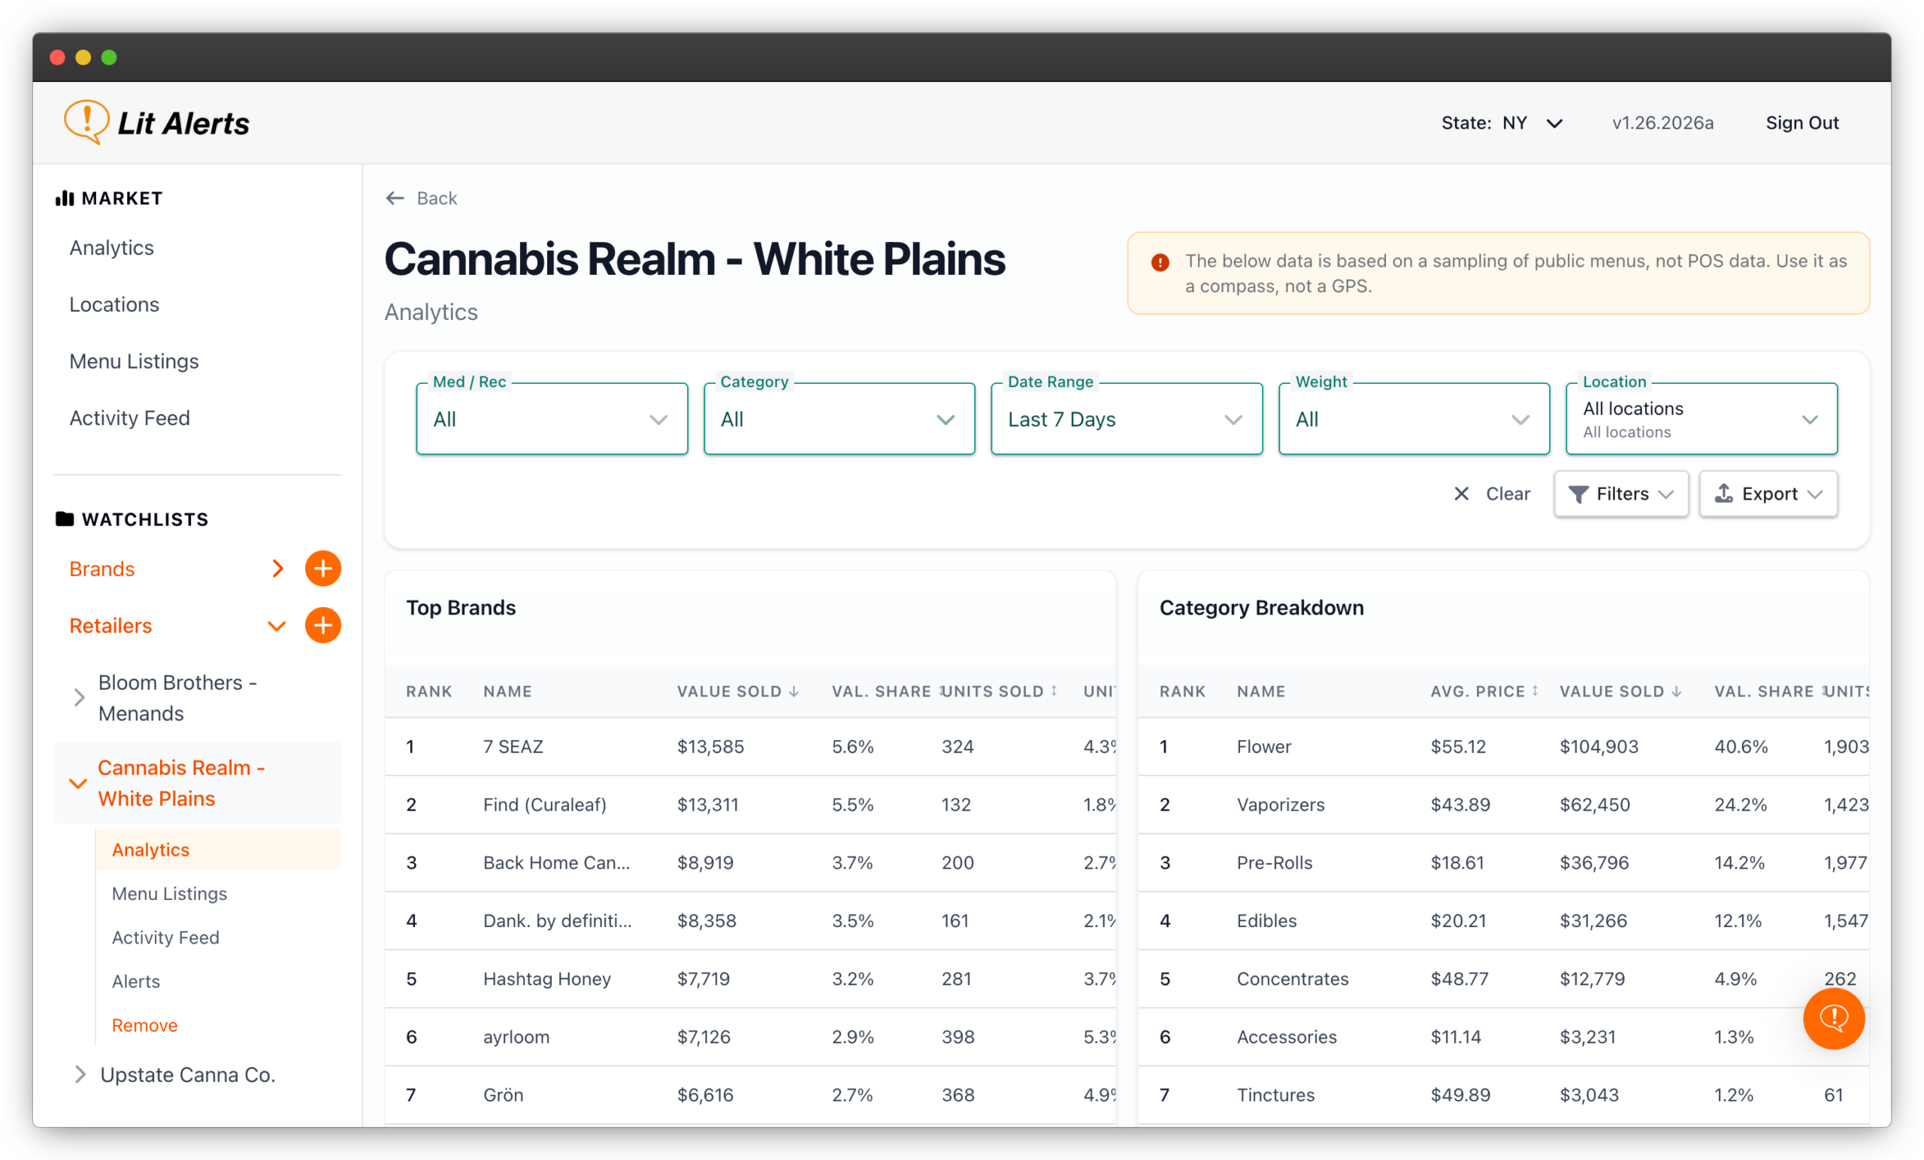Click Remove under Cannabis Realm watchlist
1924x1160 pixels.
coord(144,1025)
